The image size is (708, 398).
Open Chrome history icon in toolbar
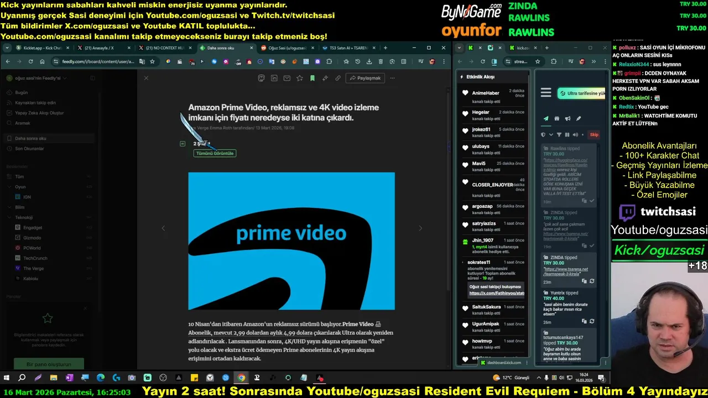pos(357,61)
